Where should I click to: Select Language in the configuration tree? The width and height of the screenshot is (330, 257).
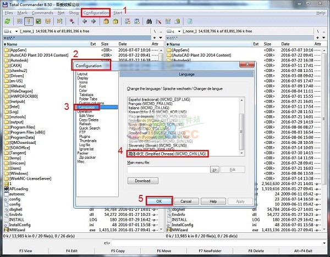point(87,107)
